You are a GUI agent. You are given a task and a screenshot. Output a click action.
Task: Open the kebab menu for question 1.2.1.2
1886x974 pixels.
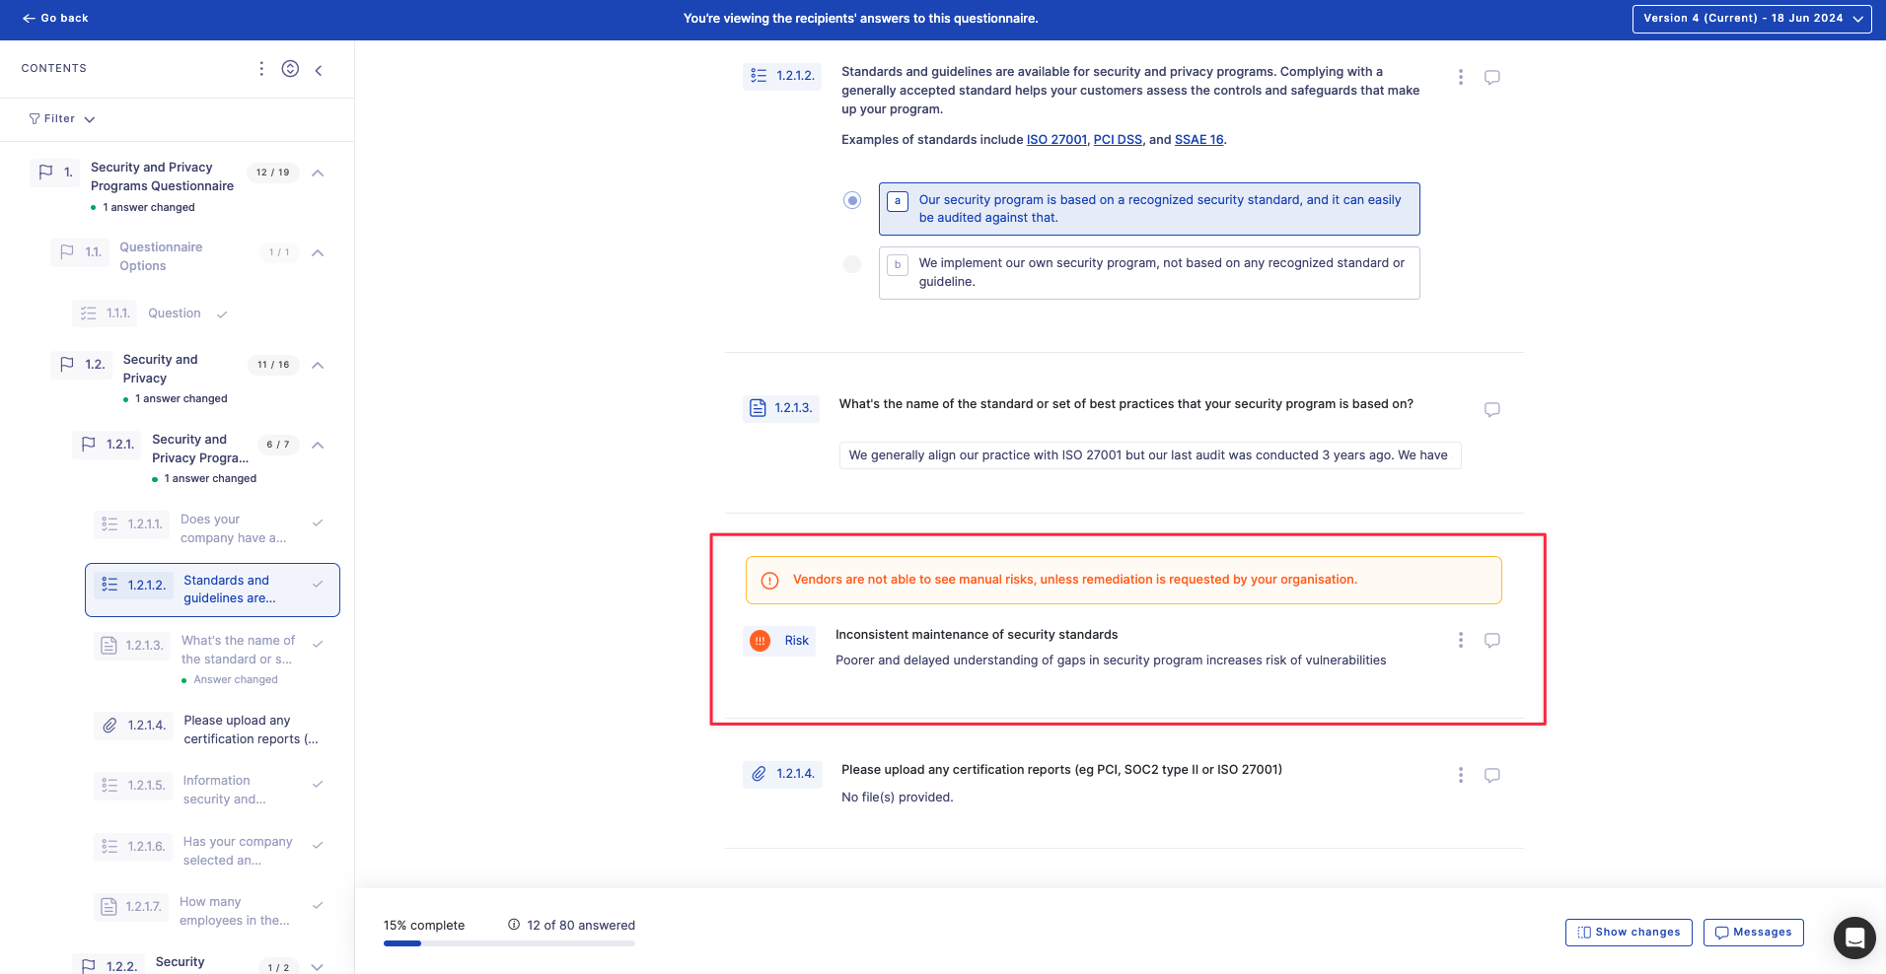pyautogui.click(x=1461, y=77)
